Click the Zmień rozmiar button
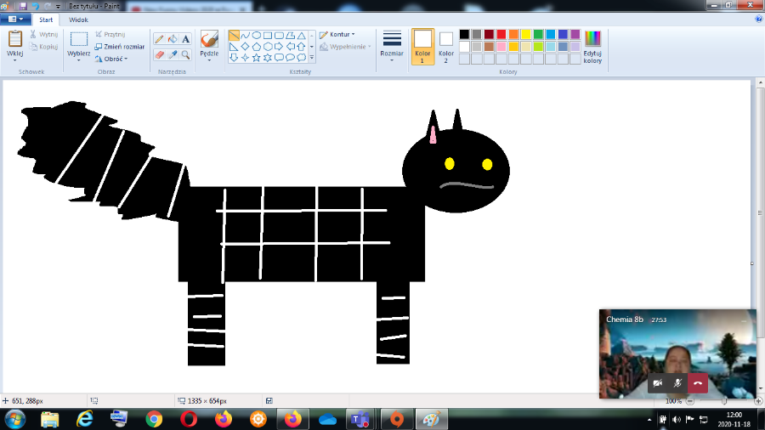The image size is (765, 430). tap(120, 46)
